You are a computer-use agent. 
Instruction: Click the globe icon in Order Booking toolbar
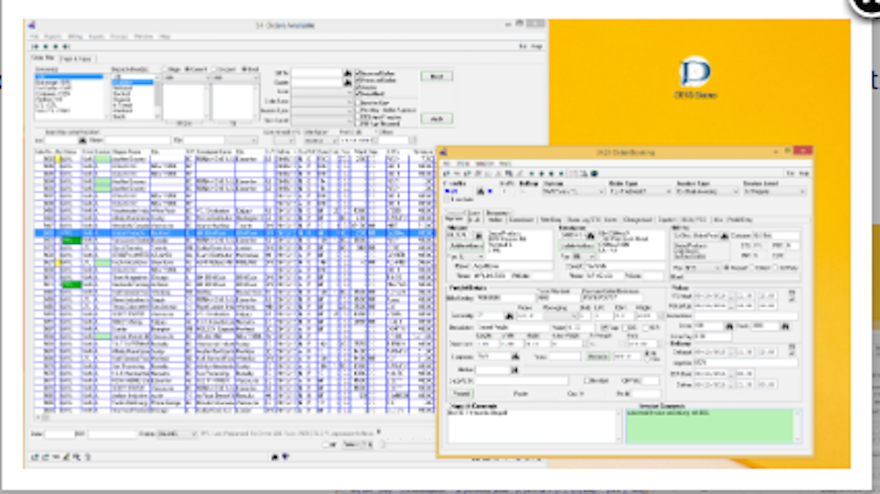(x=594, y=174)
